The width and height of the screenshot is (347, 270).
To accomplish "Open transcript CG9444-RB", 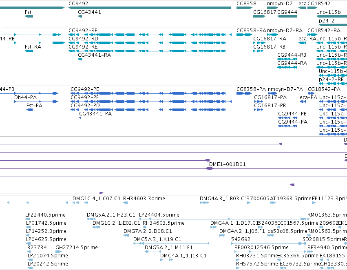I will pyautogui.click(x=292, y=55).
